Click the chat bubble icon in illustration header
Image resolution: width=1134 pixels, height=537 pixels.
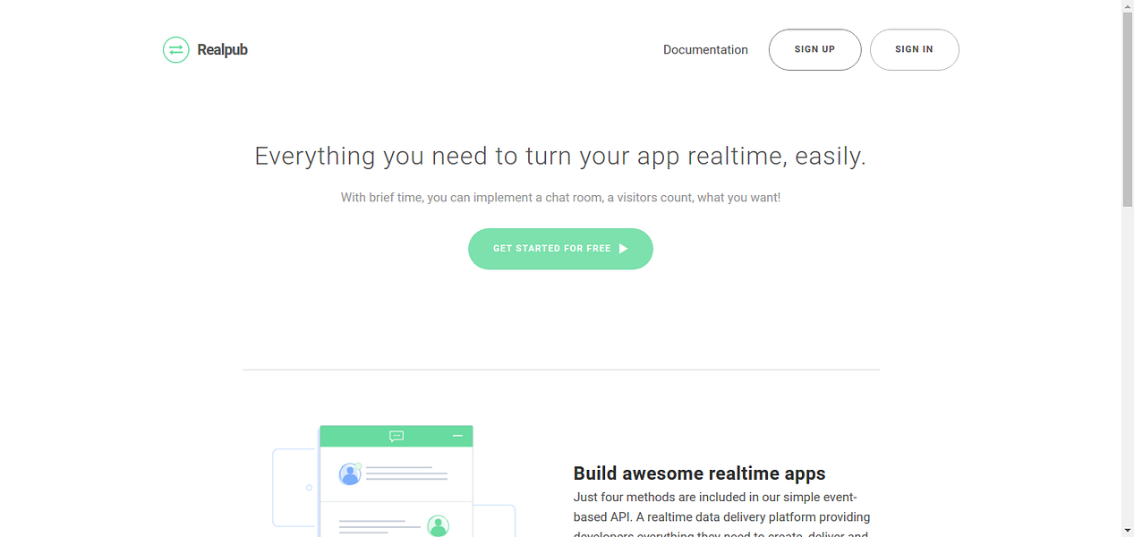point(396,436)
